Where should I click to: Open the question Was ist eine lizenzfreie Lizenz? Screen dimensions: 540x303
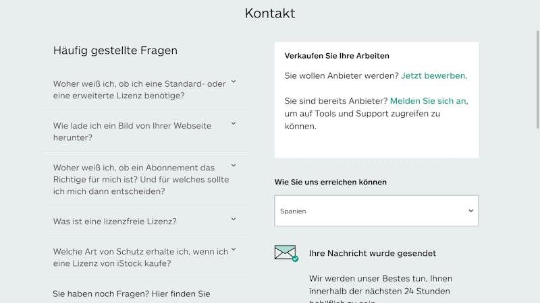[115, 222]
